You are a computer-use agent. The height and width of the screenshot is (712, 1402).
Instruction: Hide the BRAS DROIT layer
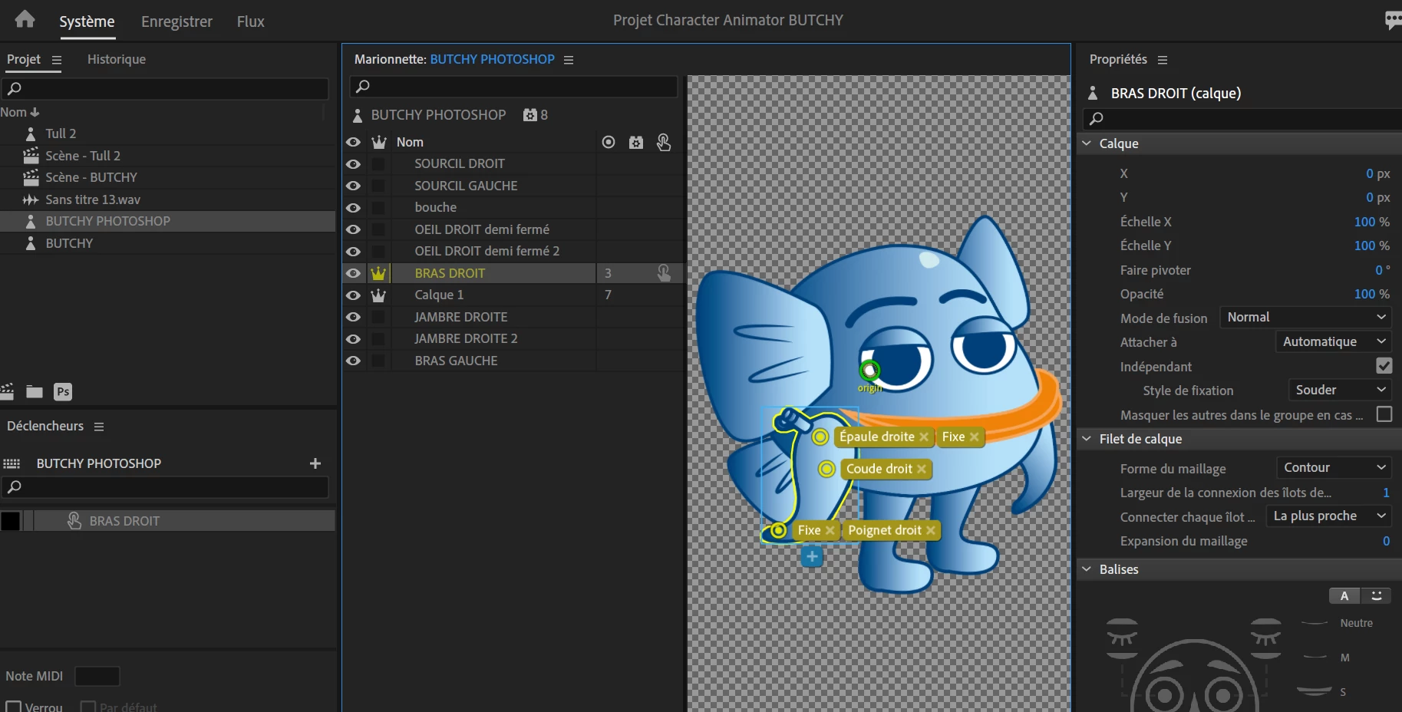[353, 273]
